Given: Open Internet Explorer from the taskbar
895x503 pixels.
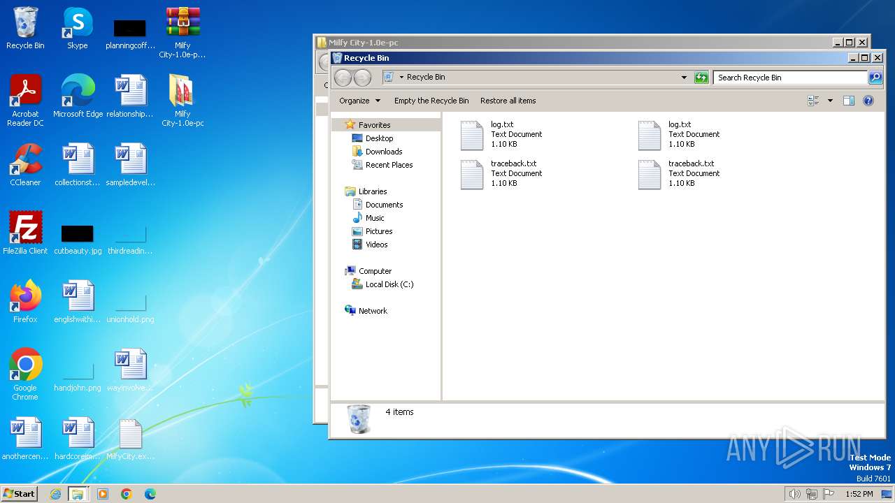Looking at the screenshot, I should [55, 494].
